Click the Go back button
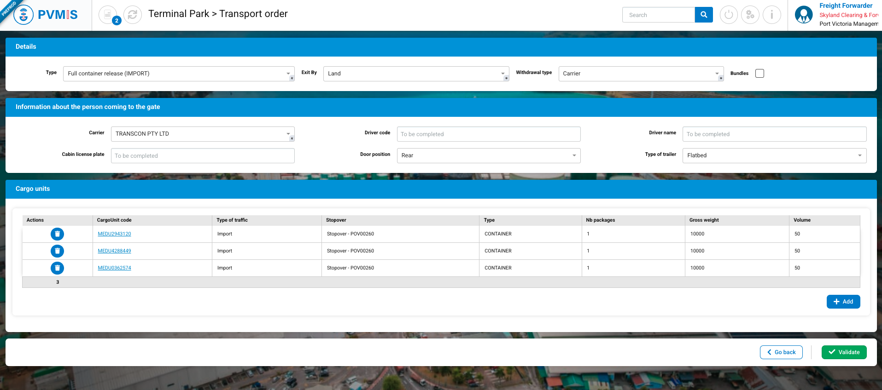This screenshot has height=390, width=882. click(781, 352)
